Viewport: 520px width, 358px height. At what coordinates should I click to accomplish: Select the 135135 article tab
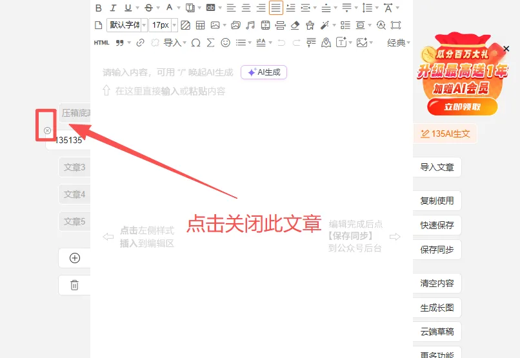[x=69, y=140]
